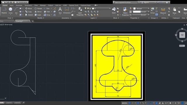
Task: Click the MODEL status bar button
Action: pos(124,103)
